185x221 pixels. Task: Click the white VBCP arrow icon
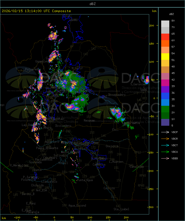tap(165, 132)
